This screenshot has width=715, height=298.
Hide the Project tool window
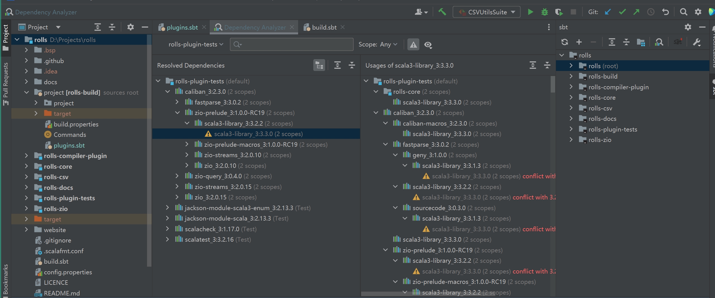click(145, 27)
